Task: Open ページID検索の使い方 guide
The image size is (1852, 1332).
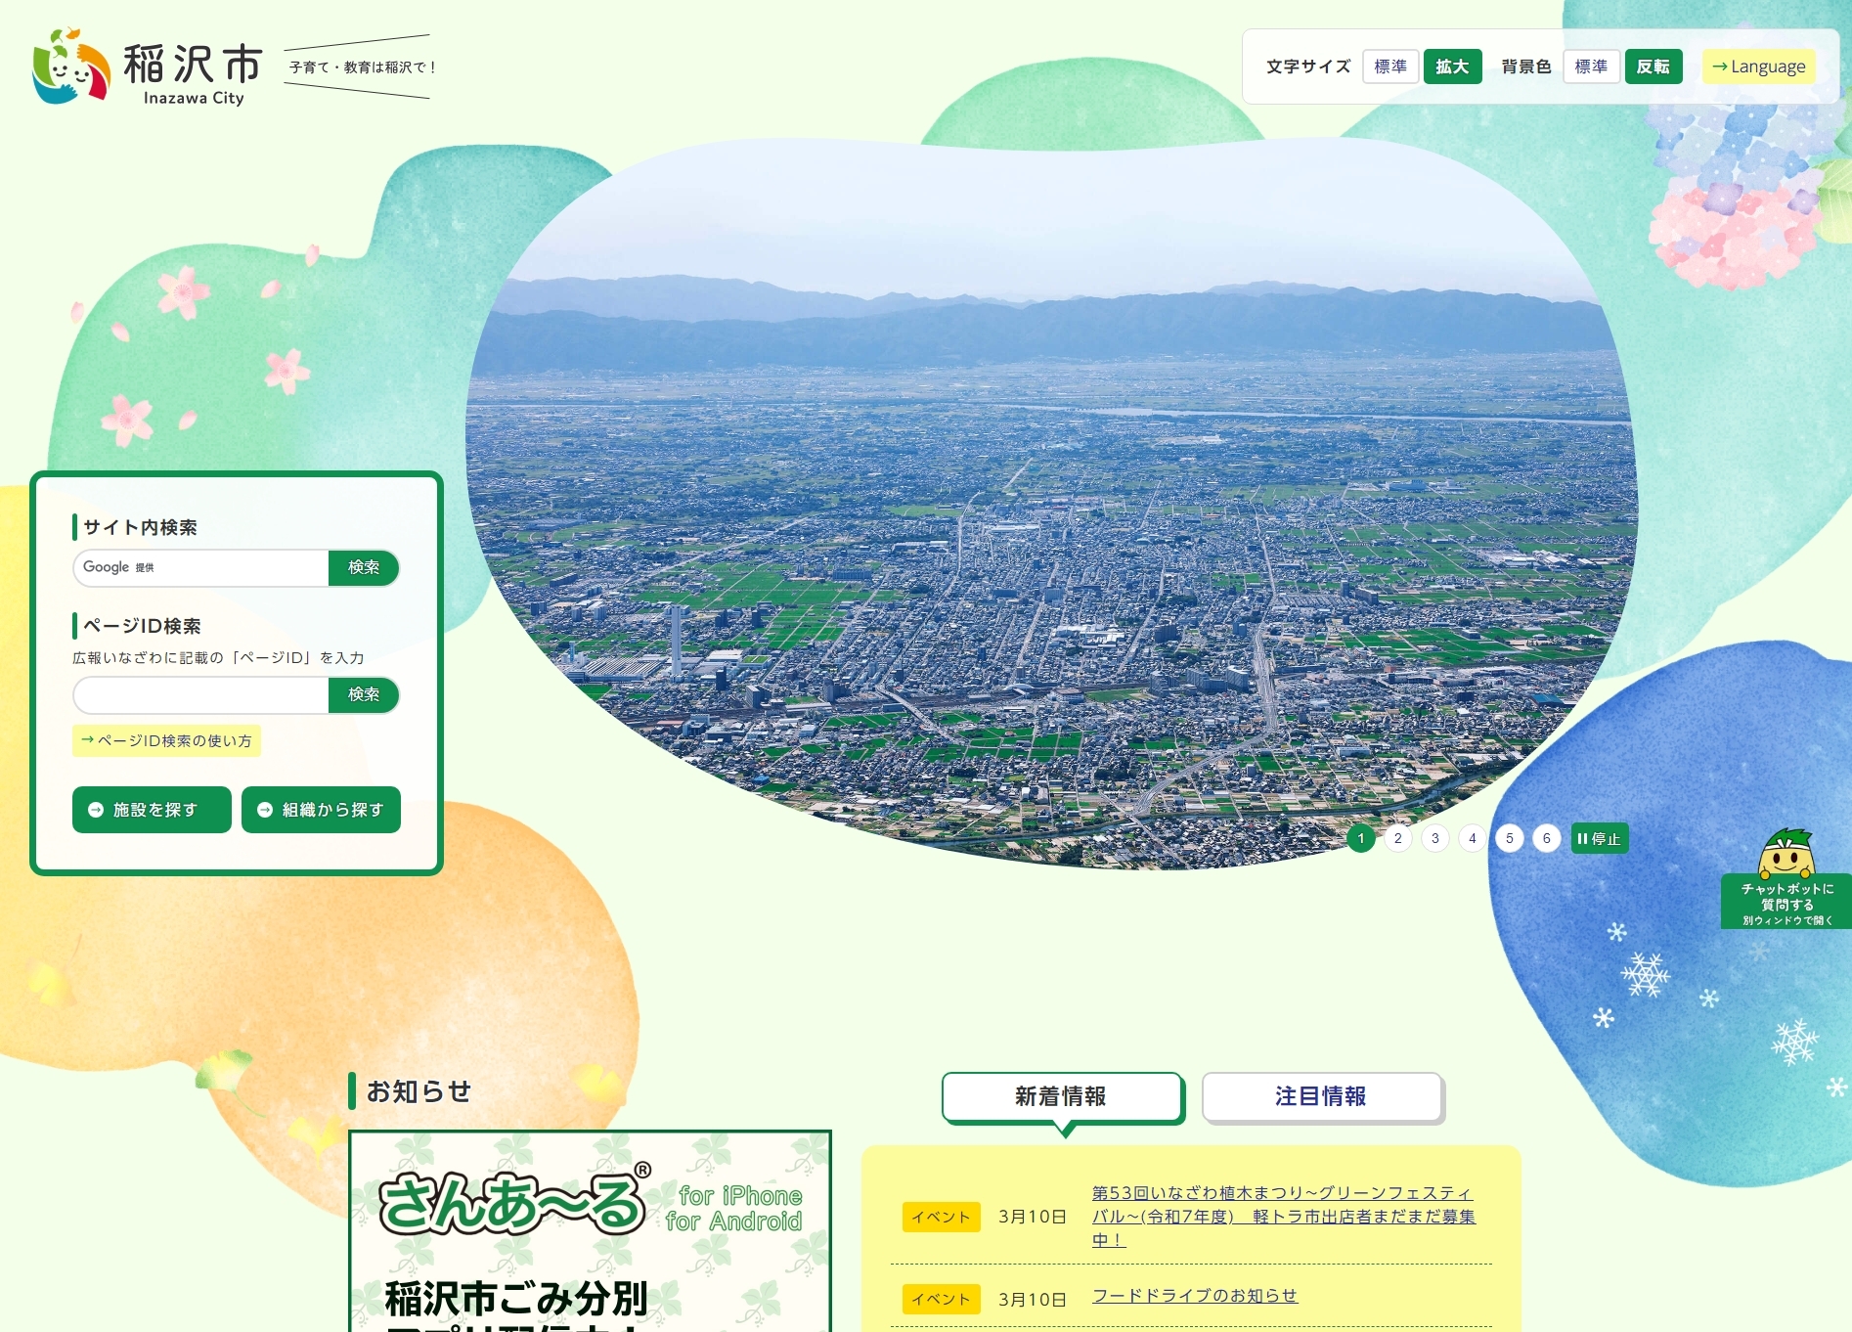Action: [165, 741]
